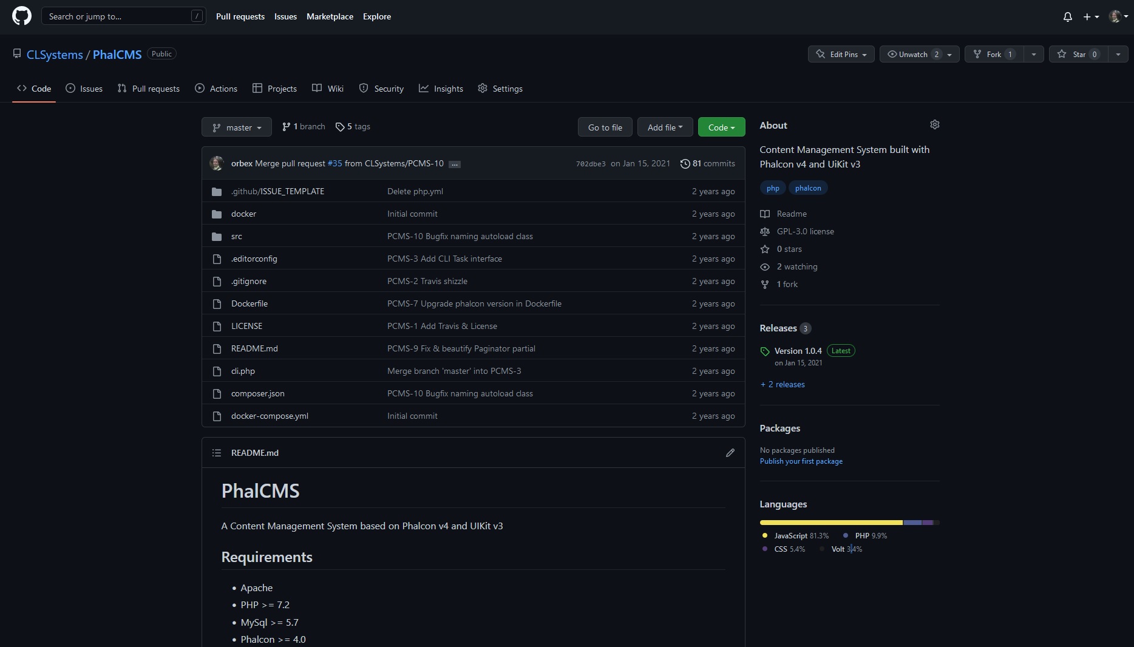This screenshot has height=647, width=1134.
Task: Expand the create-new plus menu
Action: point(1091,17)
